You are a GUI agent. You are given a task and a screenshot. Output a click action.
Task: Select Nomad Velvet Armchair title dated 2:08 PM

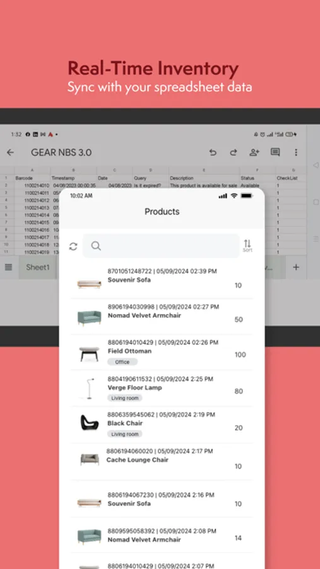[145, 539]
